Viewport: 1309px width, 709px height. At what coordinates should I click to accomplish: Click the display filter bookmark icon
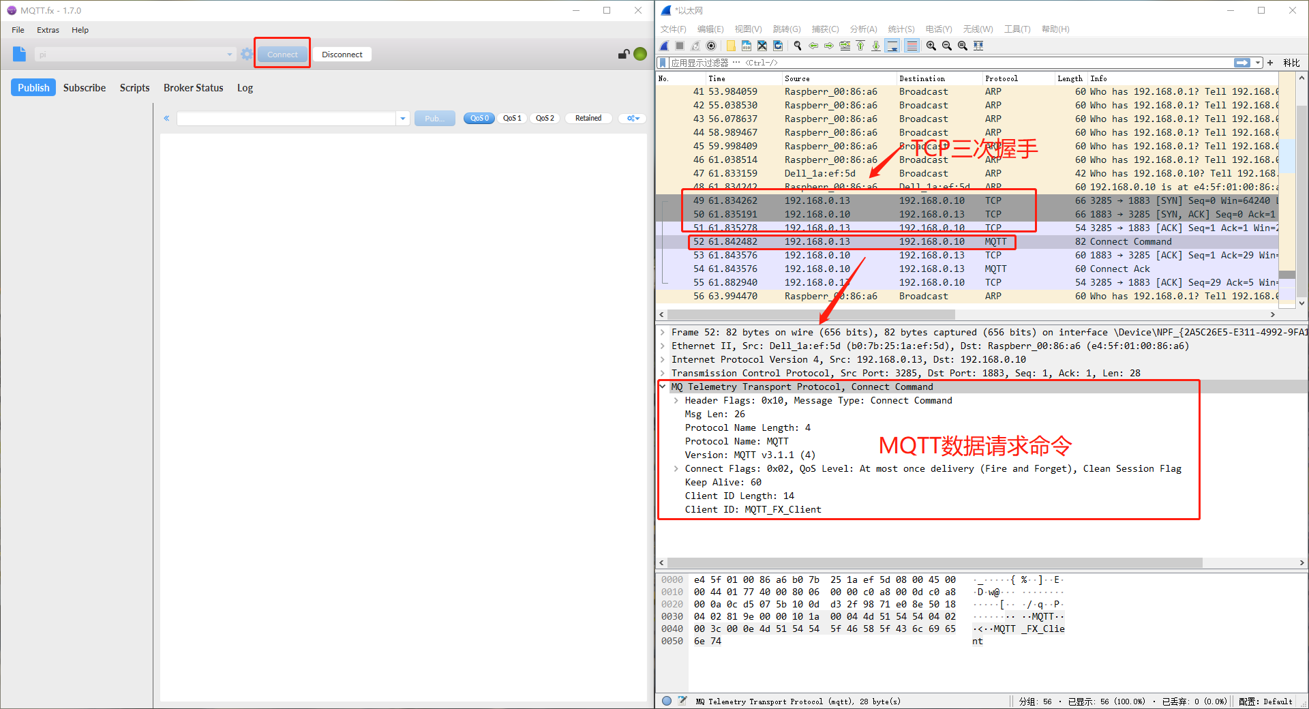pos(663,63)
